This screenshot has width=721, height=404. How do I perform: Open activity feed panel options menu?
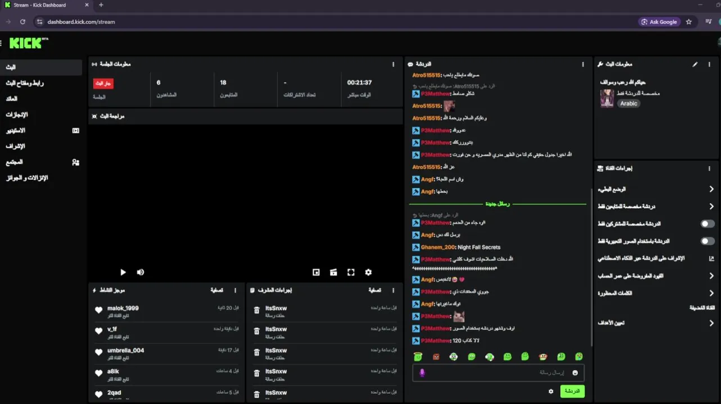click(235, 290)
